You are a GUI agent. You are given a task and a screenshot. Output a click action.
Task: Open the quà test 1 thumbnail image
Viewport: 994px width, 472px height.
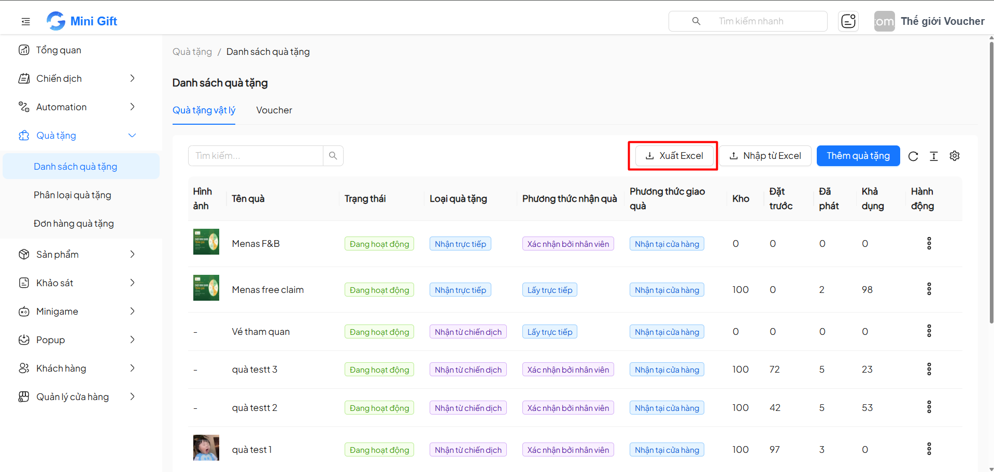point(206,448)
